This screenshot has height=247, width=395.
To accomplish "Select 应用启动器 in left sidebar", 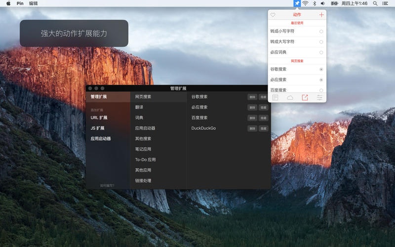I will pos(101,139).
